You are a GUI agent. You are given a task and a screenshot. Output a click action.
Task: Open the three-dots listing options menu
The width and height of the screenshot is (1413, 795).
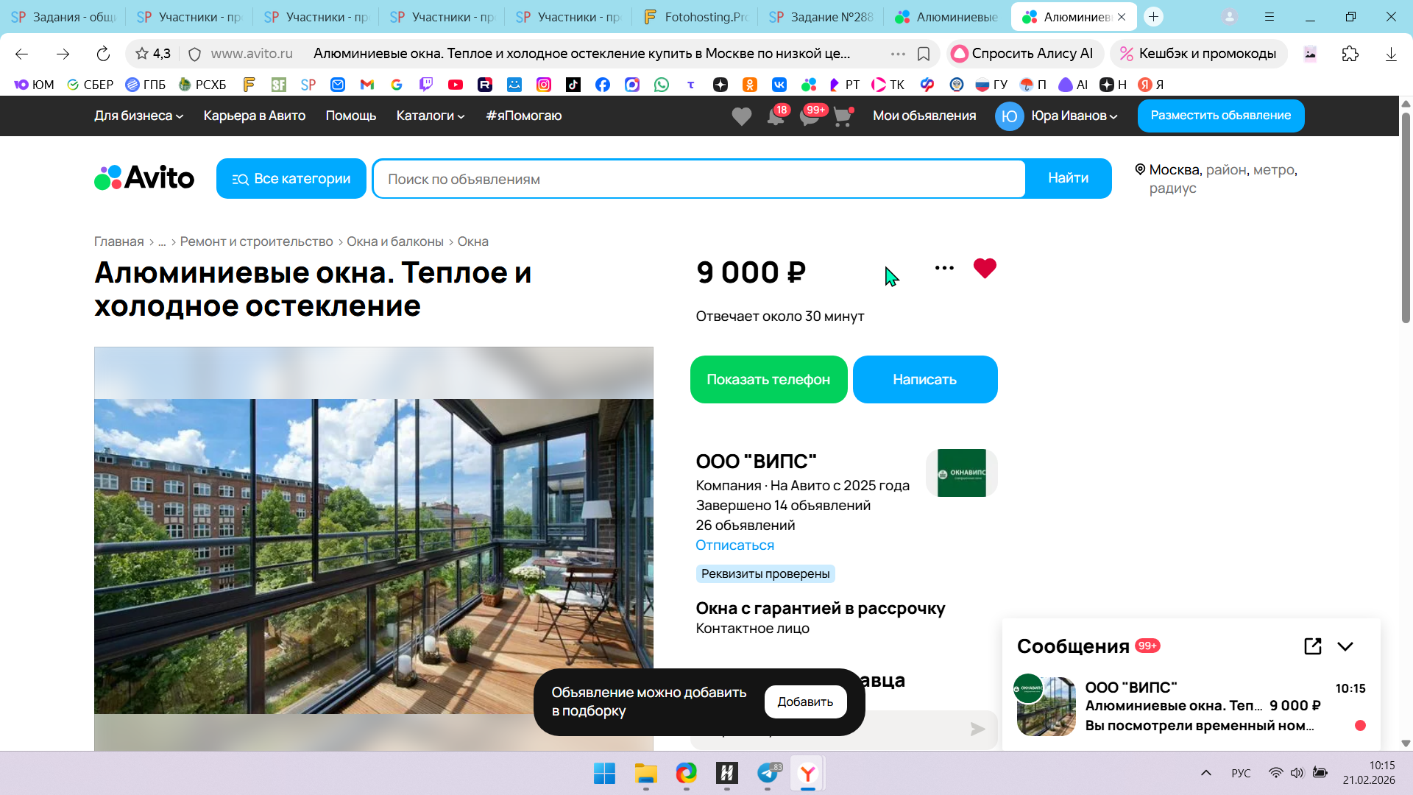(944, 268)
